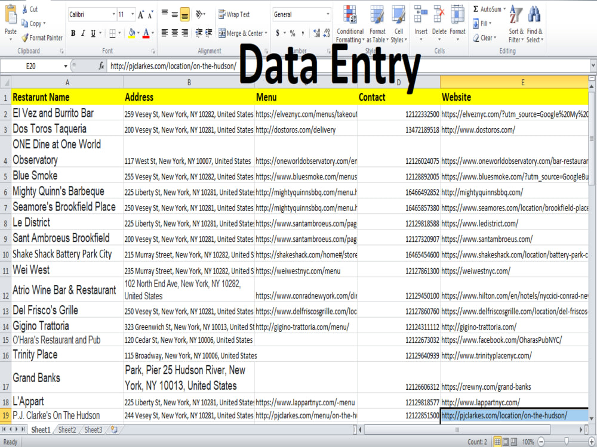Click the Orientation text angle icon
The image size is (597, 447).
[199, 14]
